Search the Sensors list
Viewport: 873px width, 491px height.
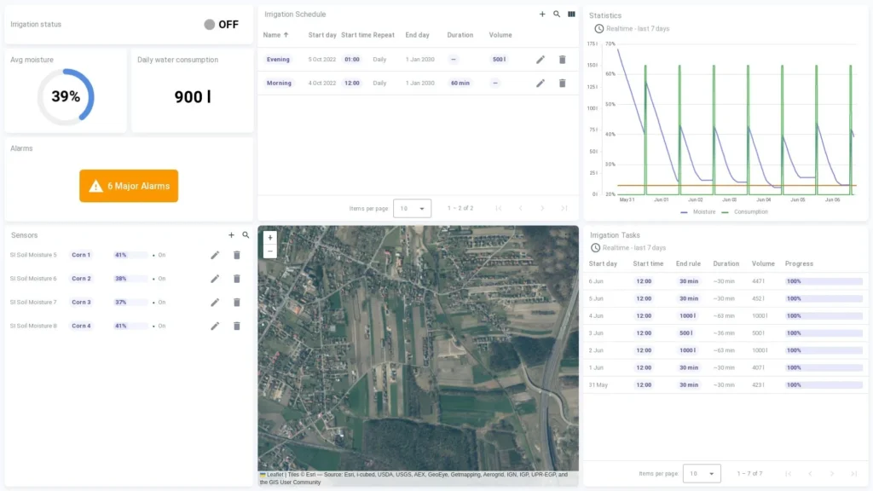coord(246,235)
